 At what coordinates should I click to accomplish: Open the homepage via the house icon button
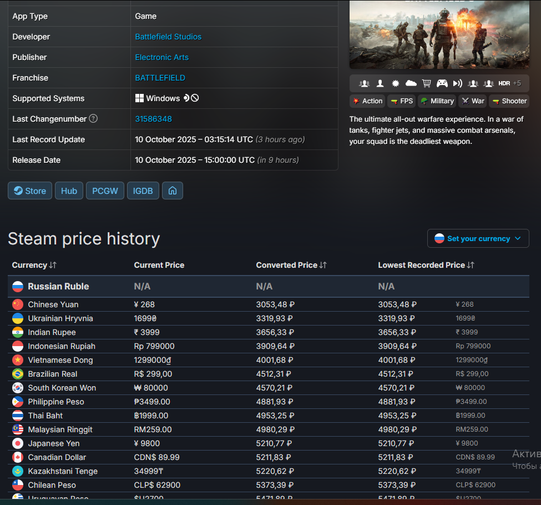pos(173,191)
